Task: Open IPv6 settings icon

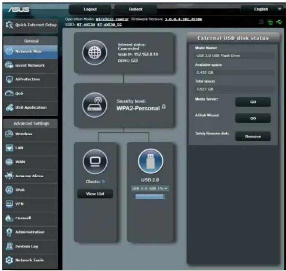Action: [9, 190]
